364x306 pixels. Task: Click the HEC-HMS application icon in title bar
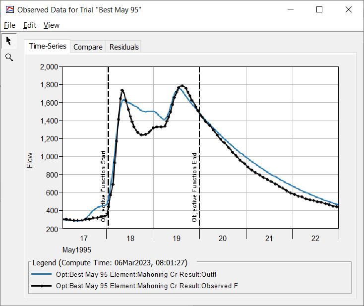click(x=9, y=10)
